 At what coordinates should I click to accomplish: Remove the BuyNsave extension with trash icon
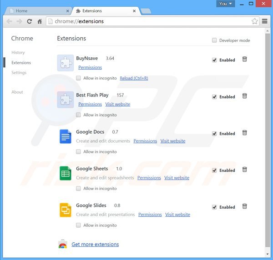[x=244, y=59]
